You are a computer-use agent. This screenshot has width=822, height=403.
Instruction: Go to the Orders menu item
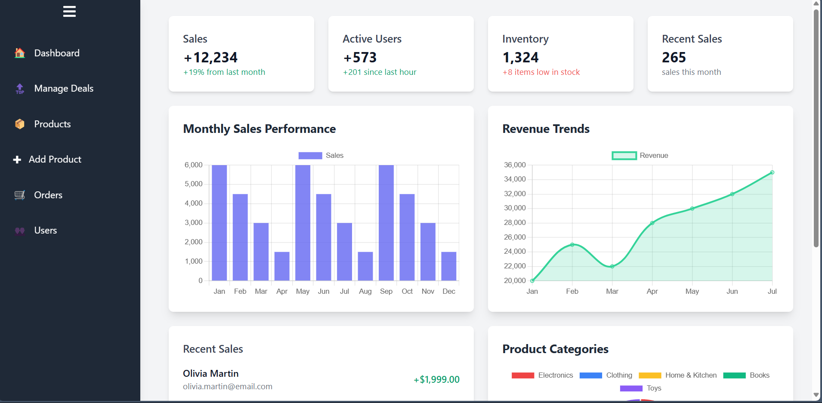(48, 195)
